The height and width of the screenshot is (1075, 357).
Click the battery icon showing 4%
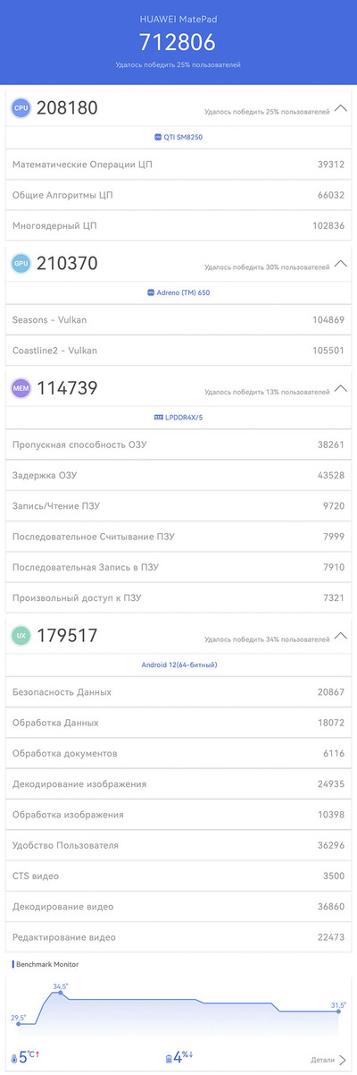click(169, 1059)
